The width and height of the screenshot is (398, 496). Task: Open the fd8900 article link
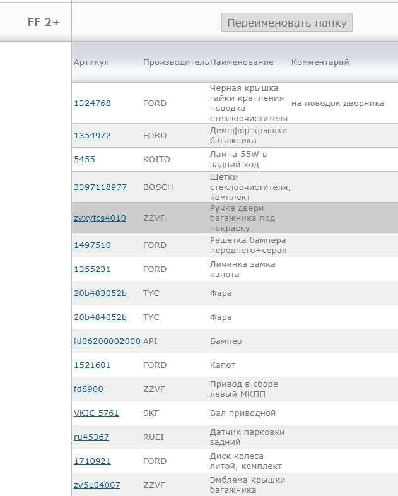(x=88, y=389)
